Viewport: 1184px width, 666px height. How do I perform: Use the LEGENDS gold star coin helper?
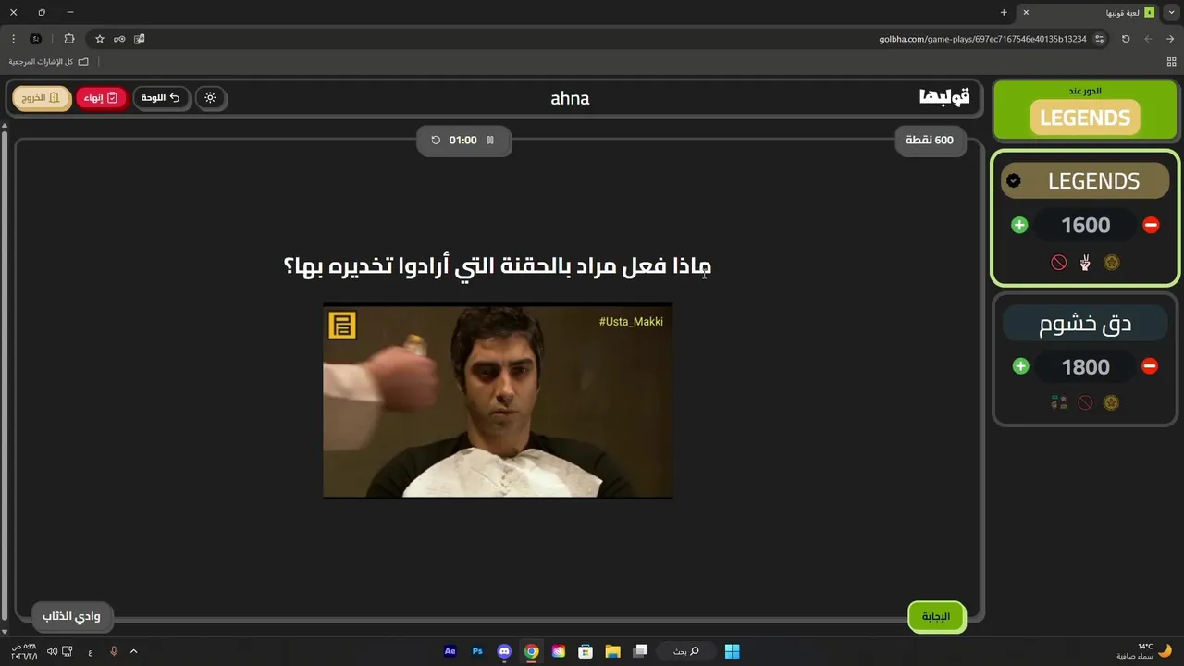click(1112, 263)
